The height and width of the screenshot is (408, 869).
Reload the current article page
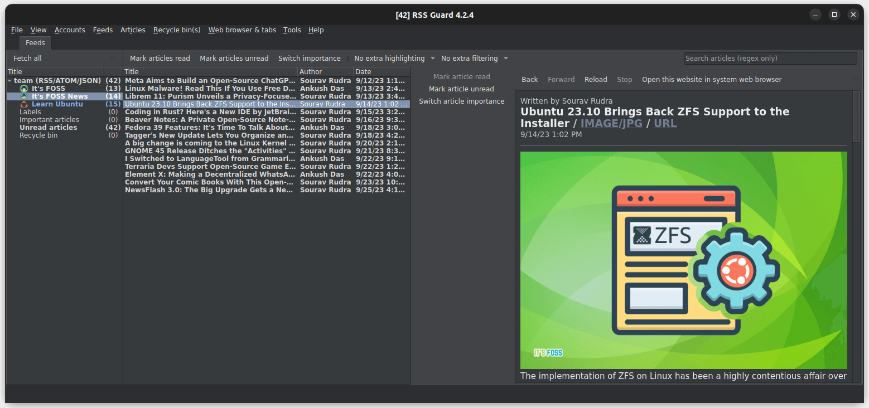pyautogui.click(x=596, y=79)
